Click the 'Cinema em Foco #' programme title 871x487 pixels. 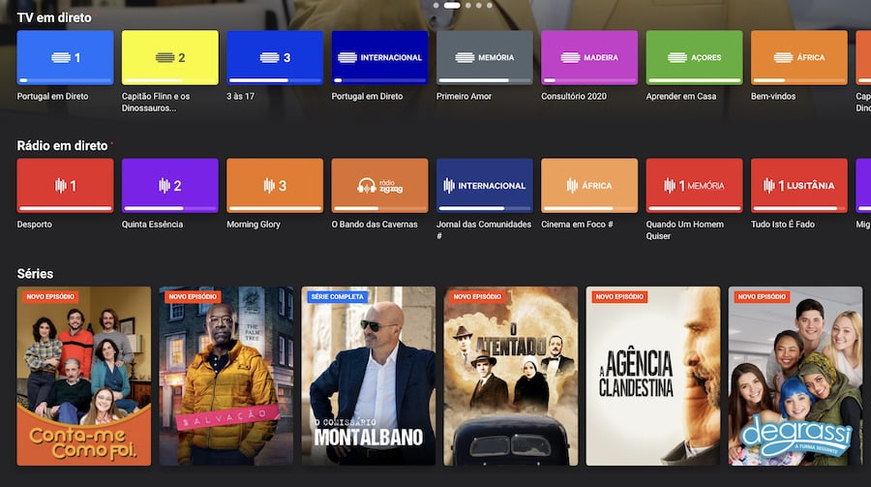[577, 224]
